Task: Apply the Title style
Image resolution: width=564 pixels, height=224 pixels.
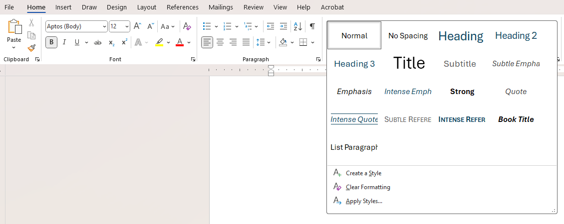Action: [409, 63]
